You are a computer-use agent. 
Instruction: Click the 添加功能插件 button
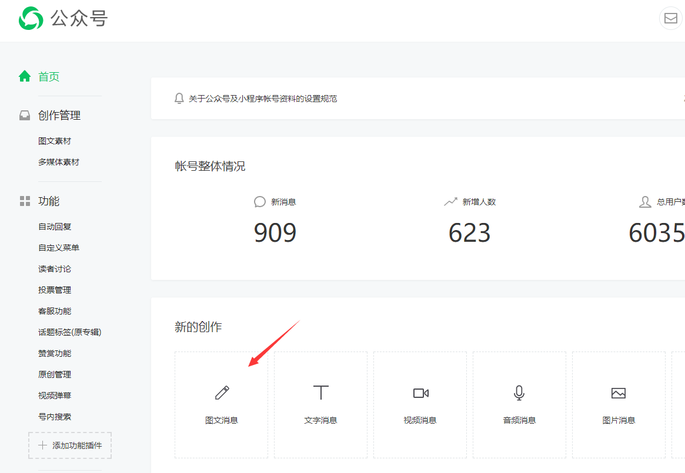69,445
